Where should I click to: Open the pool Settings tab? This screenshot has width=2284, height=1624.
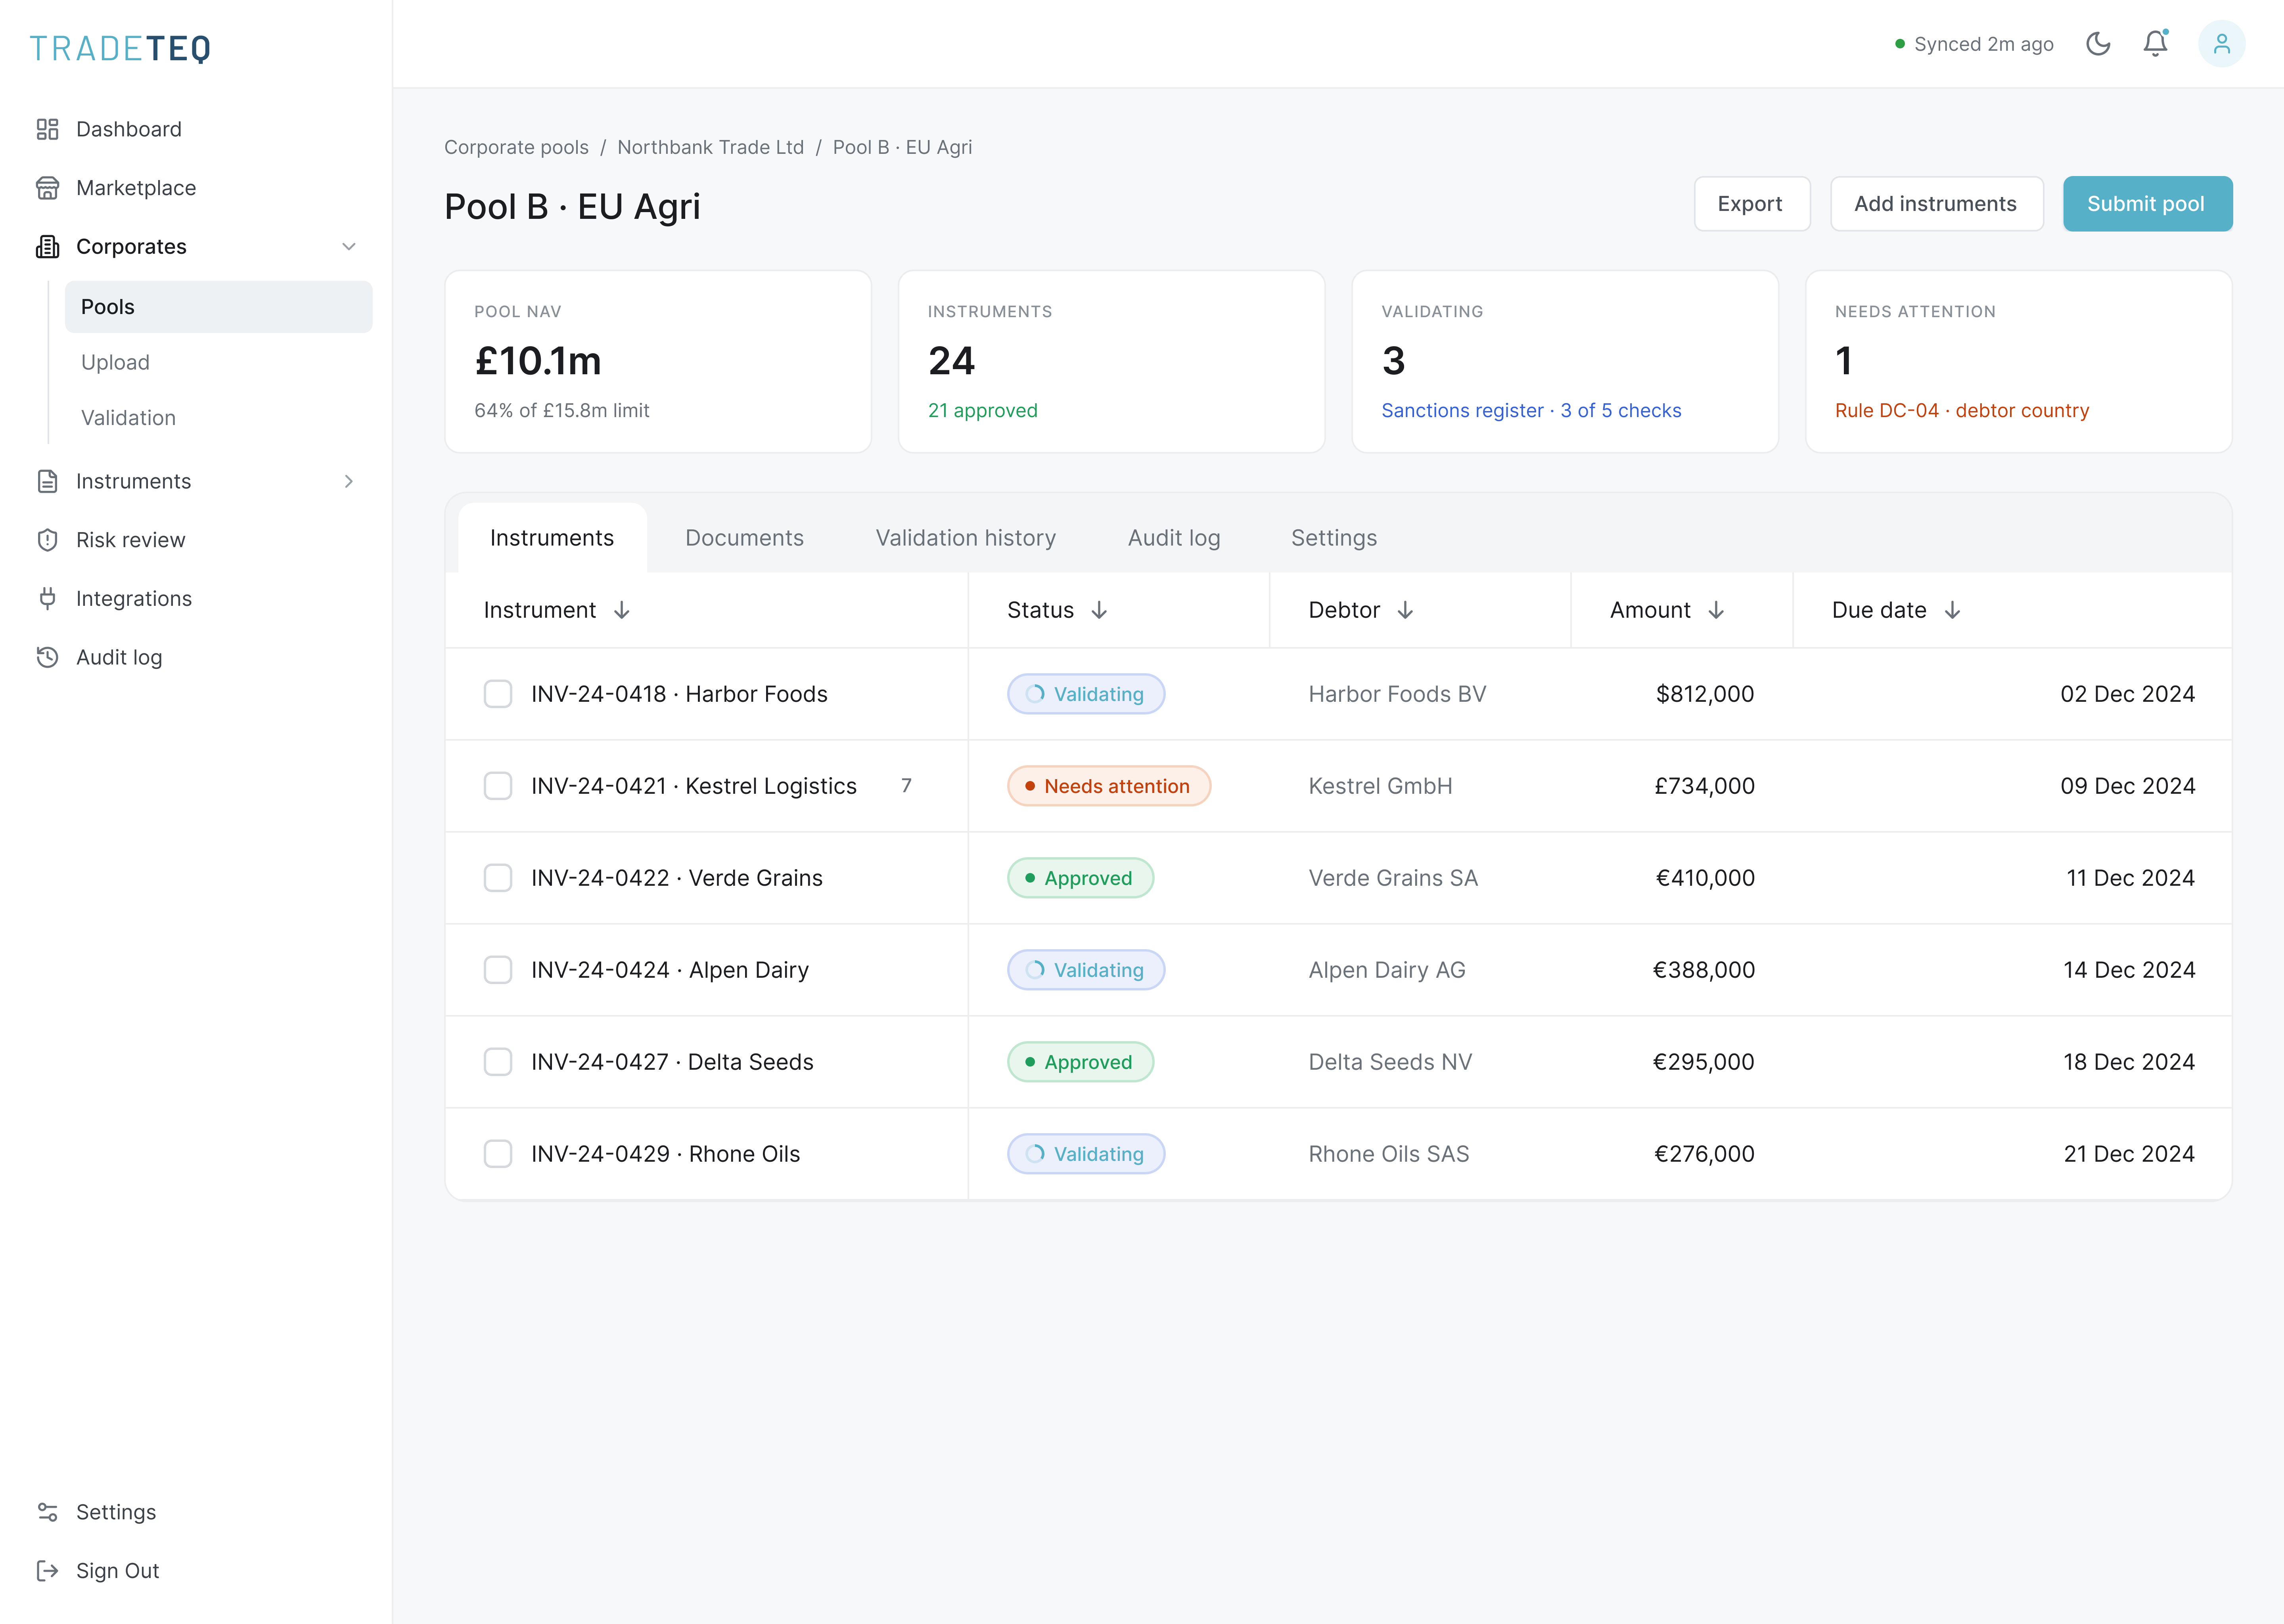pyautogui.click(x=1333, y=538)
